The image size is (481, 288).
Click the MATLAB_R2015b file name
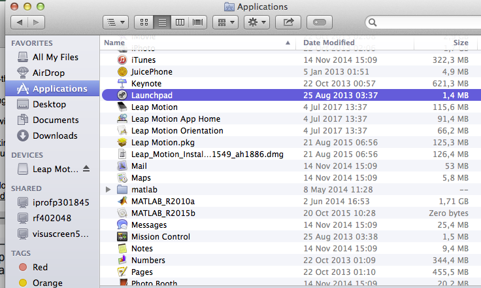click(x=163, y=213)
